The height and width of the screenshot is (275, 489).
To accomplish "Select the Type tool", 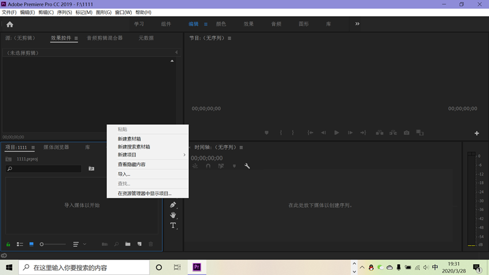I will [x=173, y=226].
